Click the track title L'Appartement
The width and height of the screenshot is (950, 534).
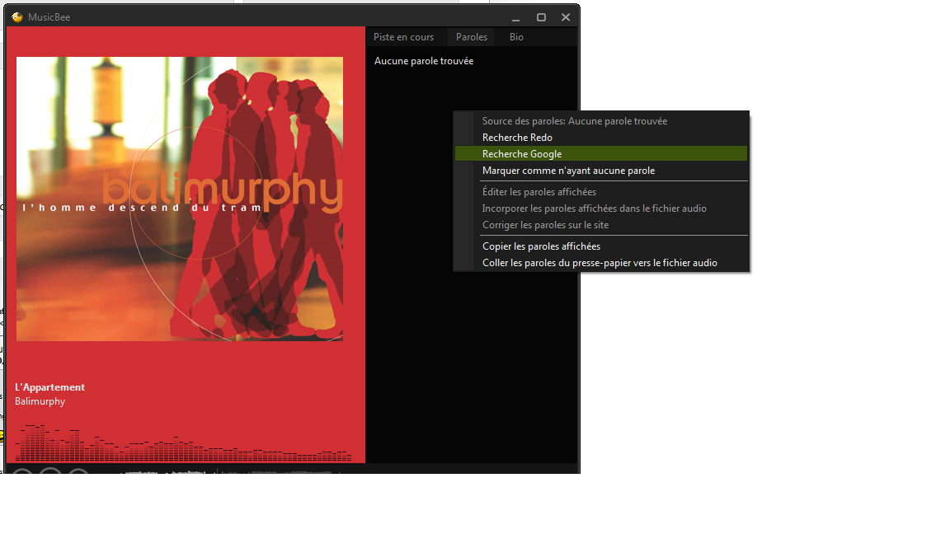(49, 386)
